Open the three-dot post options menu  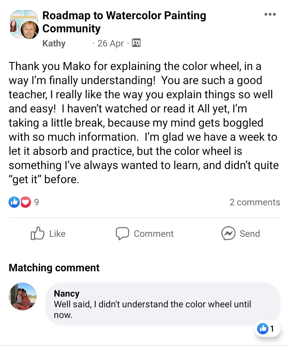click(270, 14)
